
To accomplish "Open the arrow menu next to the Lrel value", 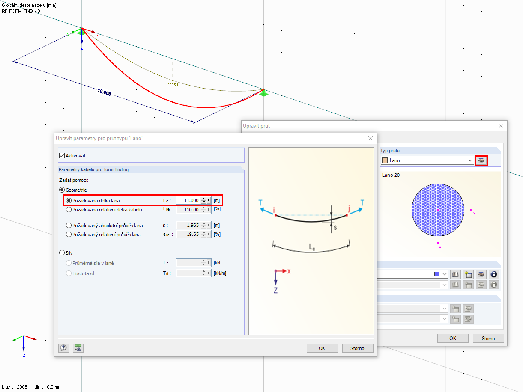I will (209, 210).
